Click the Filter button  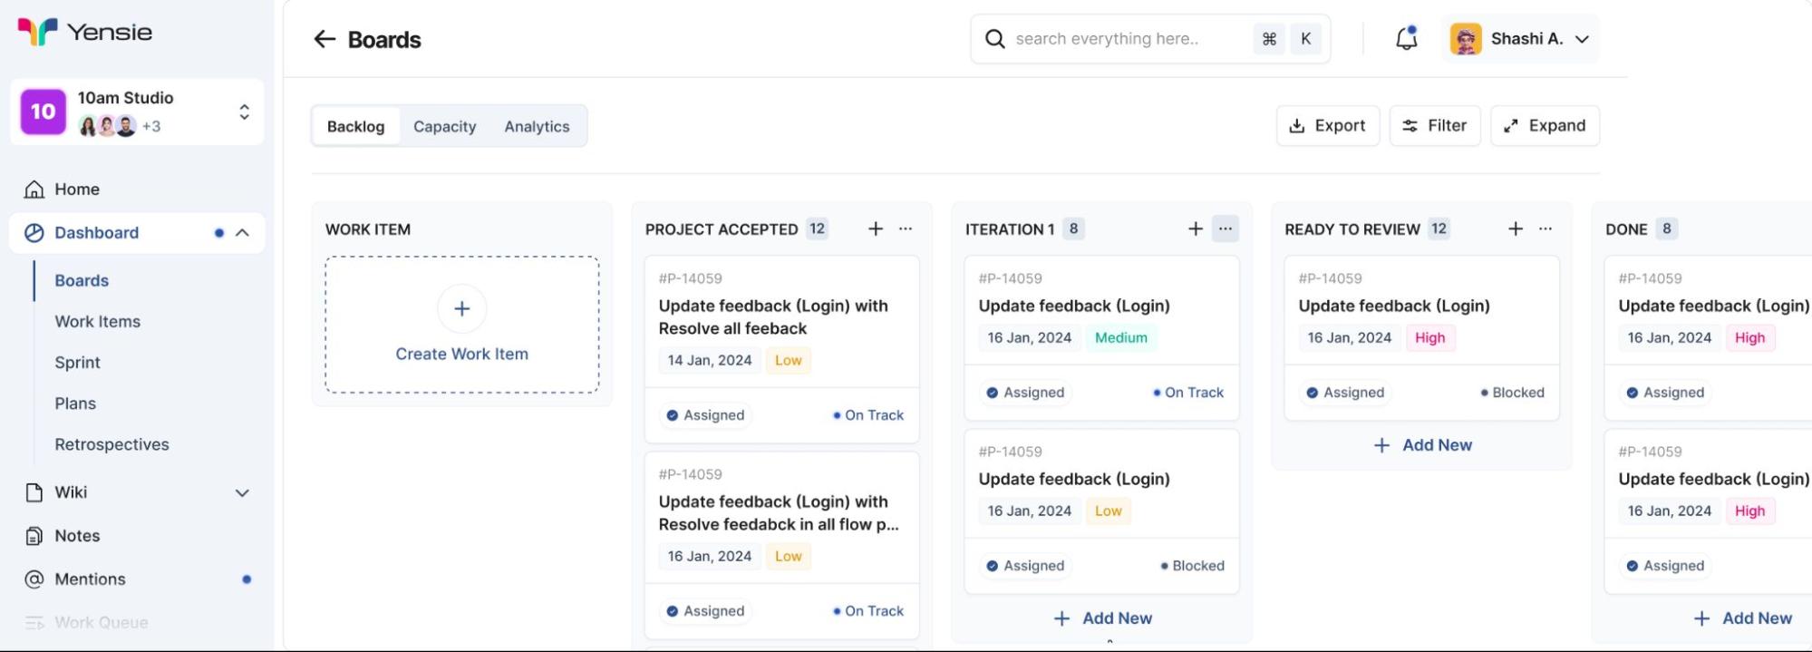coord(1434,126)
